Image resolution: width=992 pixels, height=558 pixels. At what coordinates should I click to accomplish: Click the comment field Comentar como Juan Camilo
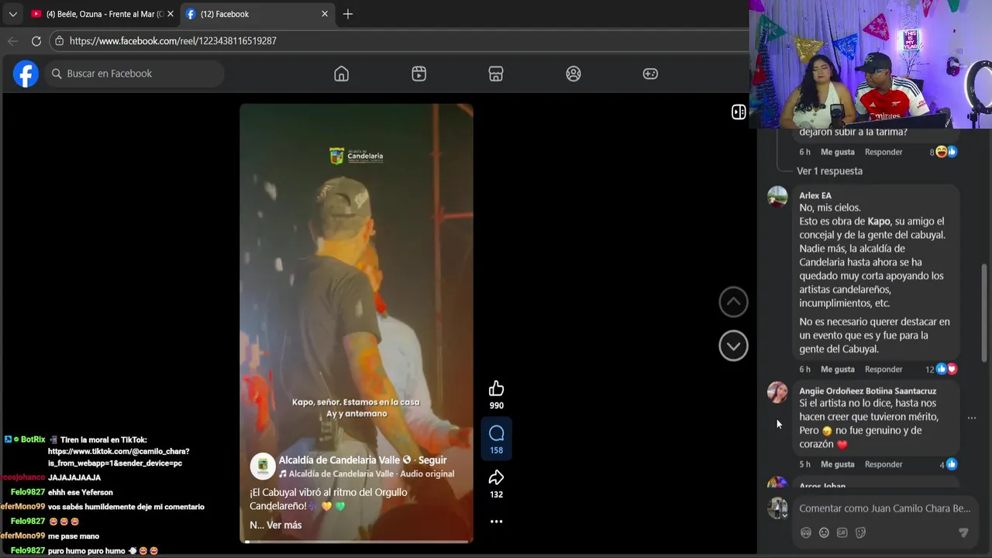coord(884,508)
